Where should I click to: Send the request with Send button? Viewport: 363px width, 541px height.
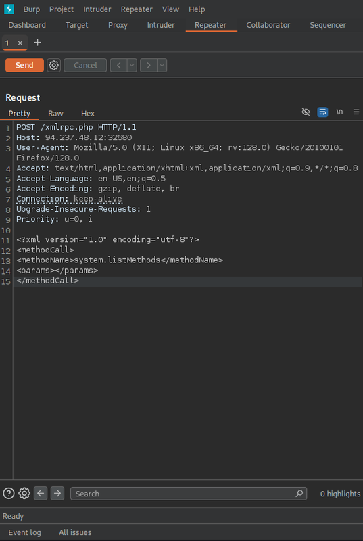point(24,65)
